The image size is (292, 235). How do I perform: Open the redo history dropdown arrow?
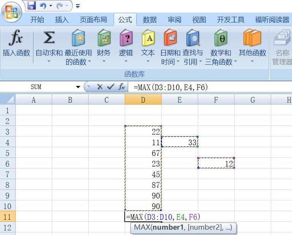(x=67, y=6)
